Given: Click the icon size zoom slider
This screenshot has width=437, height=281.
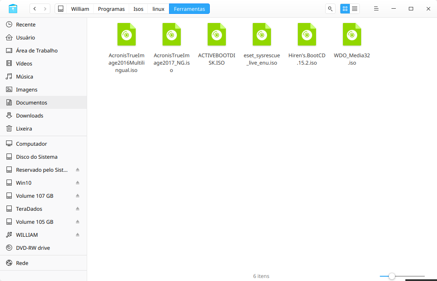Looking at the screenshot, I should 402,276.
